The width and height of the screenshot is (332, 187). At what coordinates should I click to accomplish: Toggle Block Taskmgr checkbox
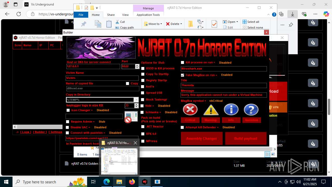pos(143,99)
